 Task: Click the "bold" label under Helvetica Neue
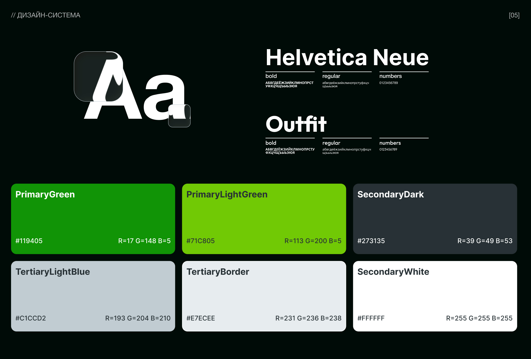(271, 76)
